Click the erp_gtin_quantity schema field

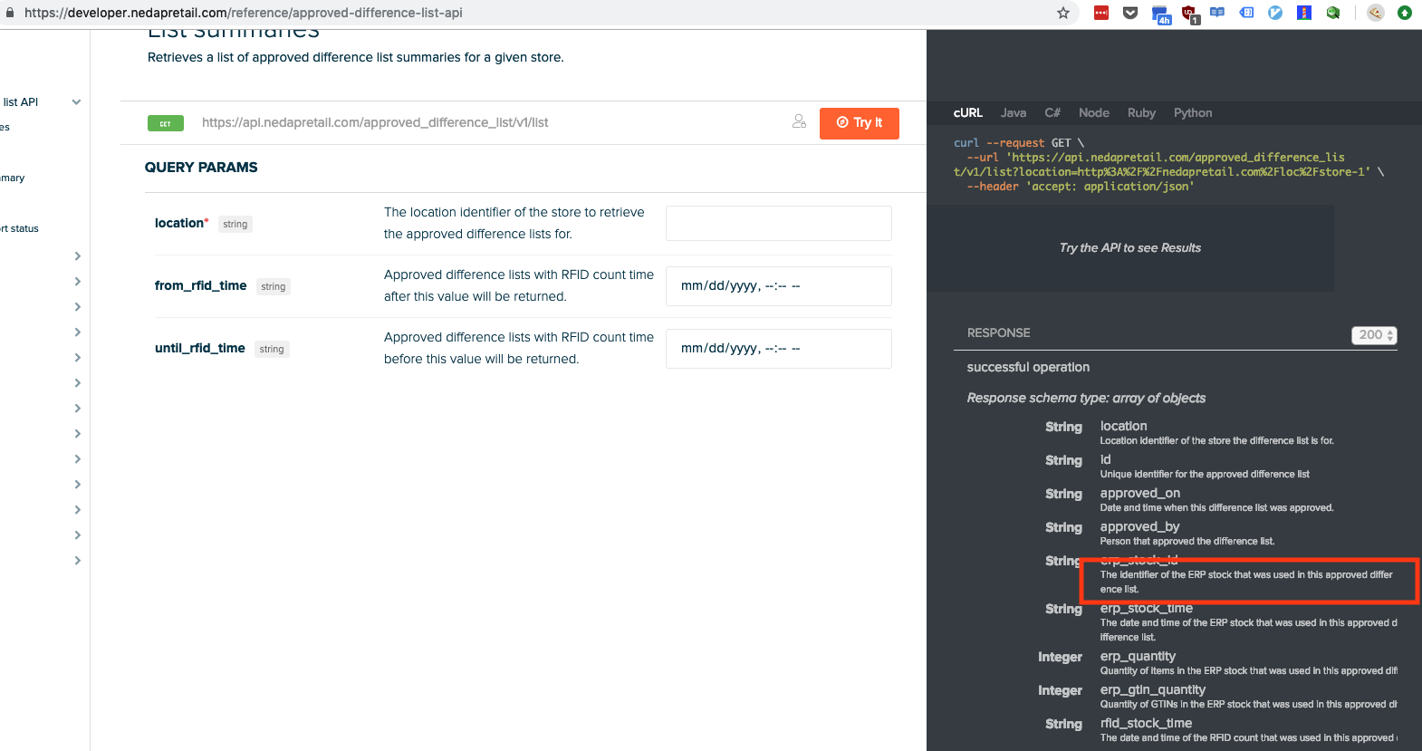tap(1153, 689)
